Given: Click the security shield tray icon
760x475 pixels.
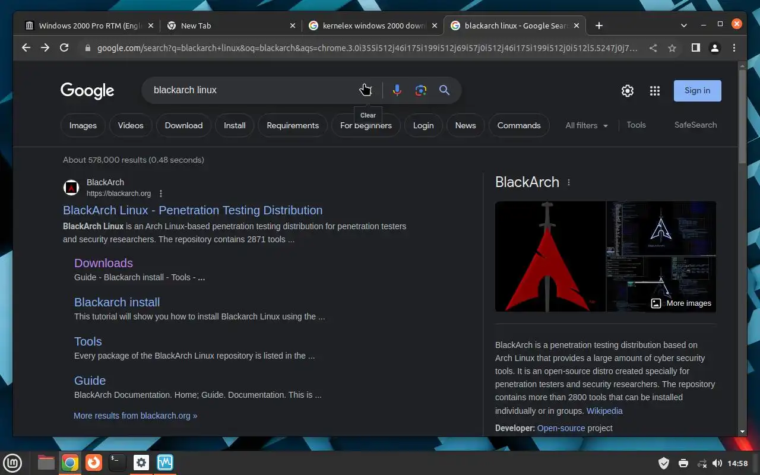Looking at the screenshot, I should [664, 463].
